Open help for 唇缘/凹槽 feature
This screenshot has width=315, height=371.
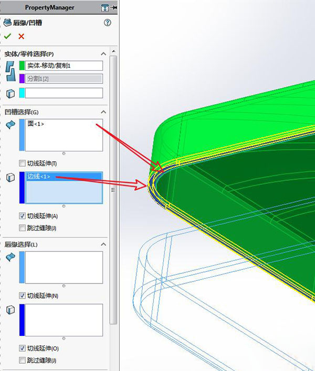[108, 23]
